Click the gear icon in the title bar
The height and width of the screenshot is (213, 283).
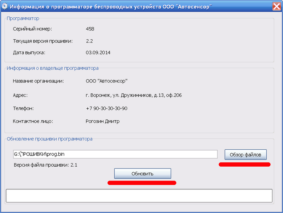click(5, 6)
